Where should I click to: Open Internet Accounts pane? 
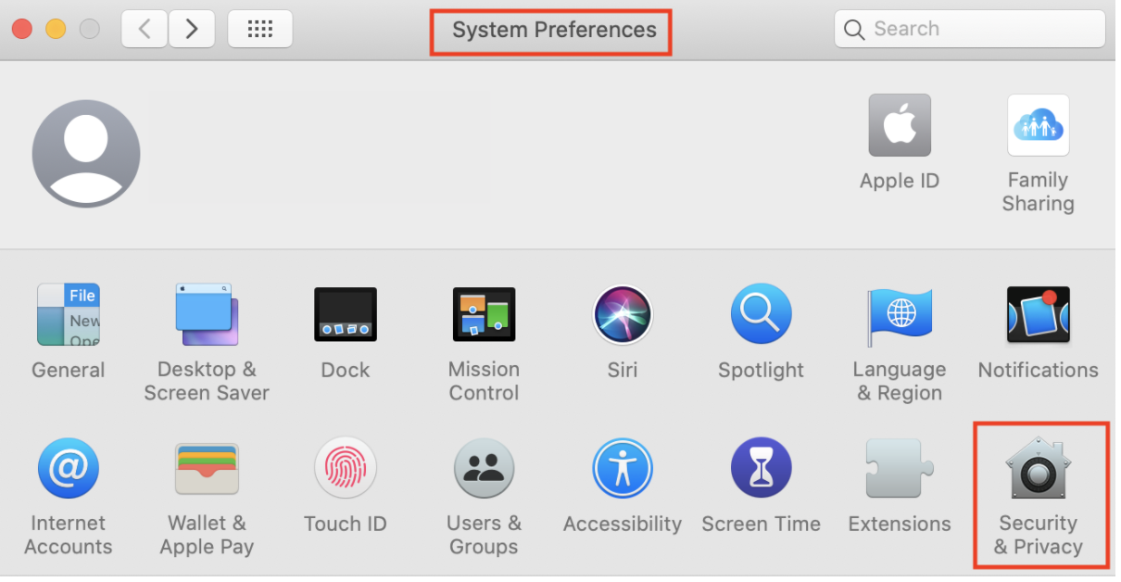[x=68, y=470]
